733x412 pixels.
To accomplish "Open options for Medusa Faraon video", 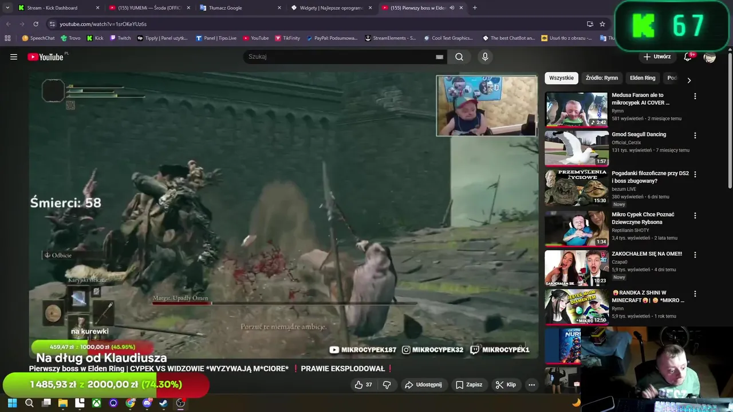I will [x=695, y=96].
